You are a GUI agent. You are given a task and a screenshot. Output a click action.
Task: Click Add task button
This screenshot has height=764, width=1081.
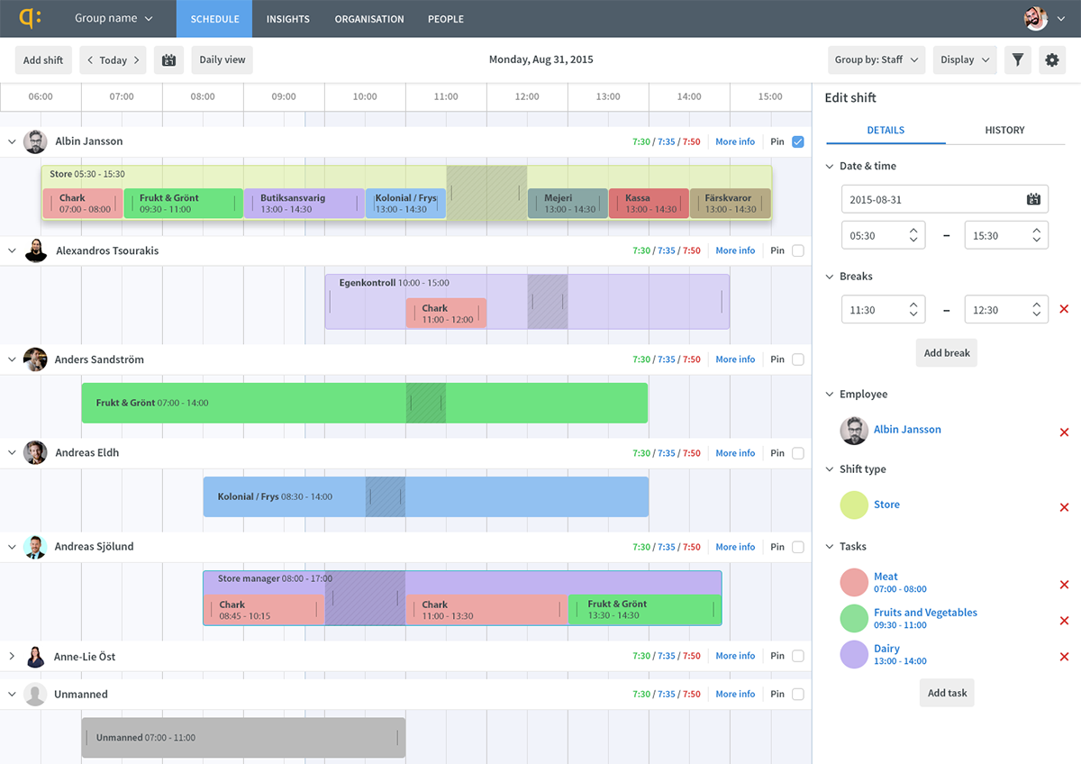(x=947, y=693)
